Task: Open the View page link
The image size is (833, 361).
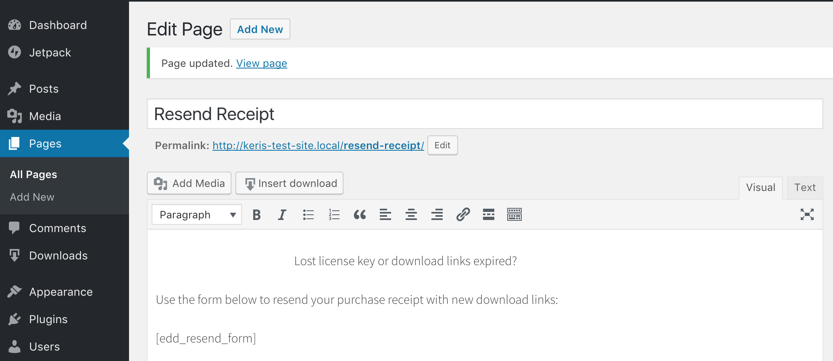Action: pos(262,64)
